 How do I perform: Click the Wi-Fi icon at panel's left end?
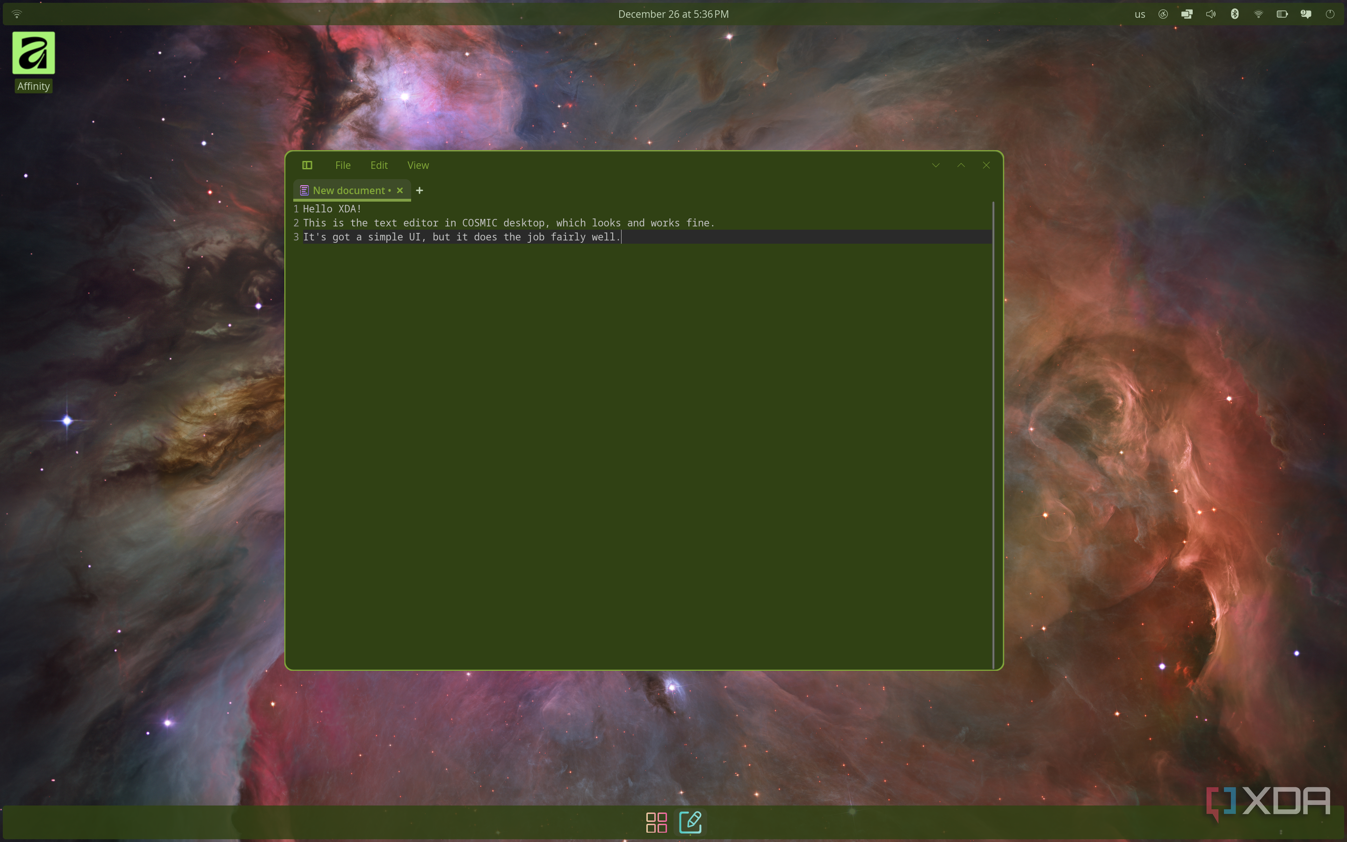click(x=17, y=14)
